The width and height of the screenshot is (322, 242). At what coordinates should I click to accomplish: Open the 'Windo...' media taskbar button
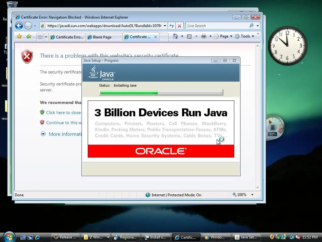click(216, 237)
